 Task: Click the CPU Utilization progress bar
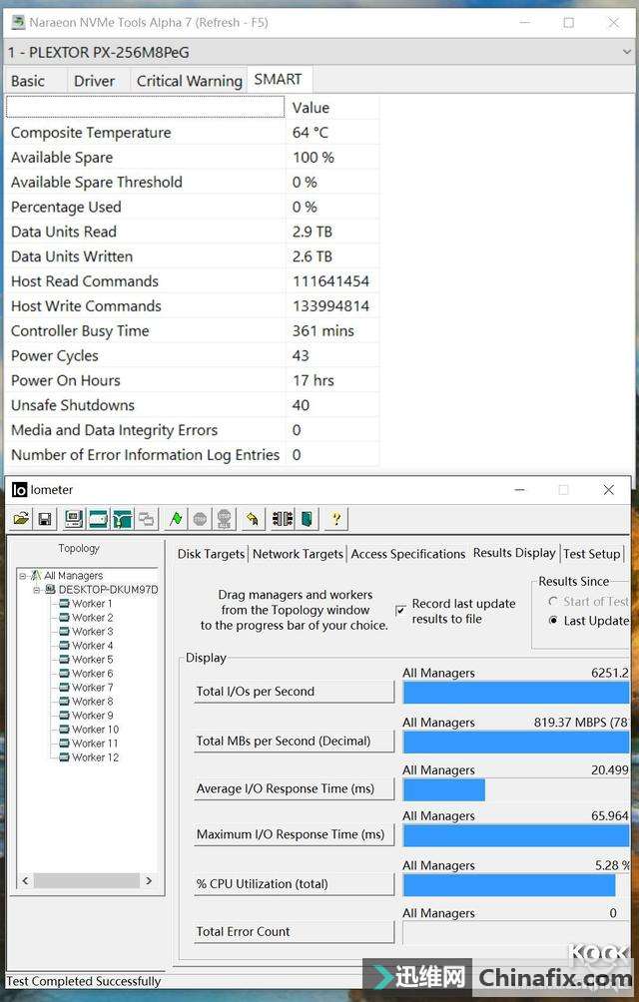pos(516,885)
